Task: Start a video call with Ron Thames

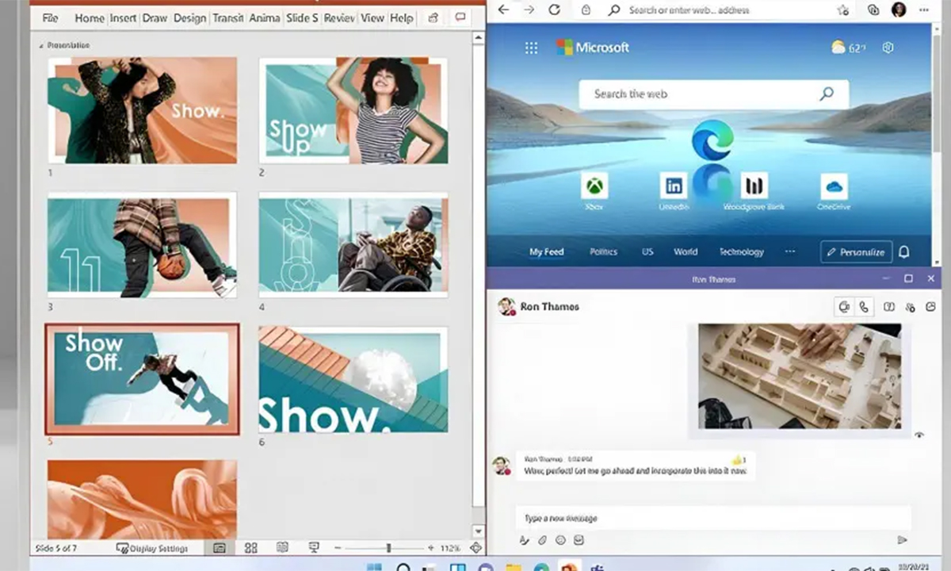Action: coord(844,307)
